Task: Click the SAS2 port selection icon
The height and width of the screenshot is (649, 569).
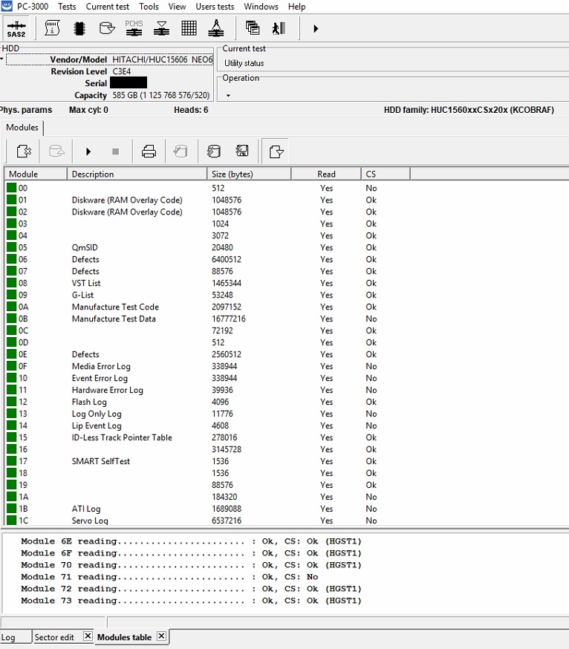Action: point(16,28)
